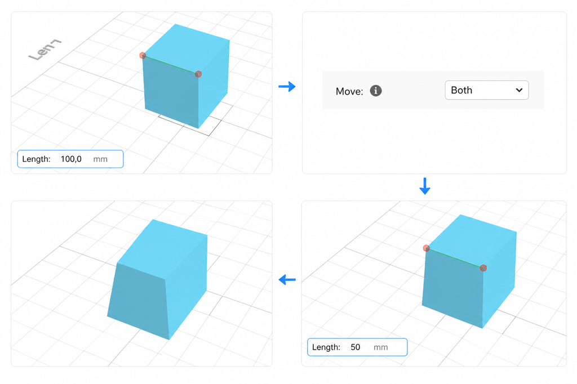Select the right red endpoint on the first cube
577x384 pixels.
click(x=198, y=74)
